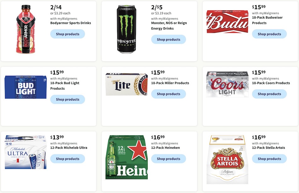Shop products for 18-Pack Budweiser
This screenshot has height=193, width=299.
pyautogui.click(x=269, y=34)
